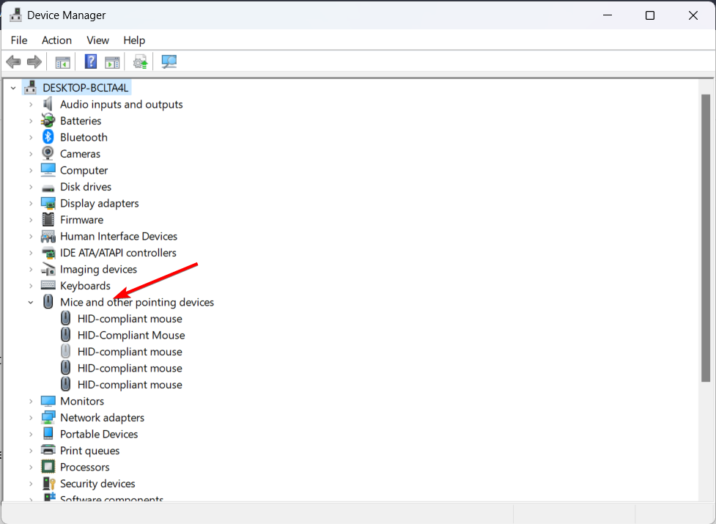This screenshot has width=716, height=524.
Task: Click the Bluetooth logo icon
Action: click(x=48, y=137)
